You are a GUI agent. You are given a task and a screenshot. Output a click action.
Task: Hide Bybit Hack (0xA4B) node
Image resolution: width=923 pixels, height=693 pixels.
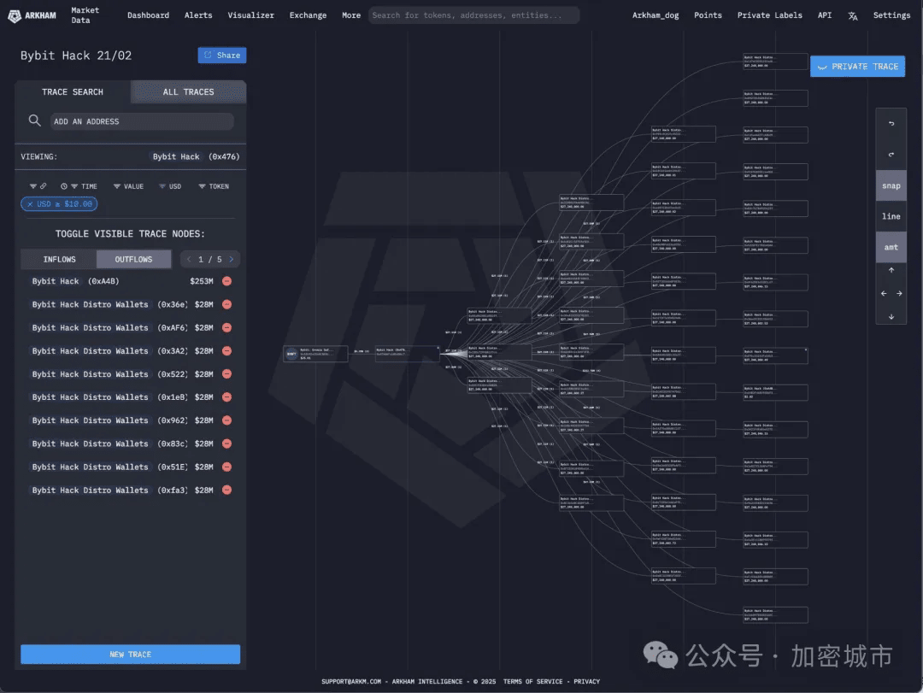point(226,281)
